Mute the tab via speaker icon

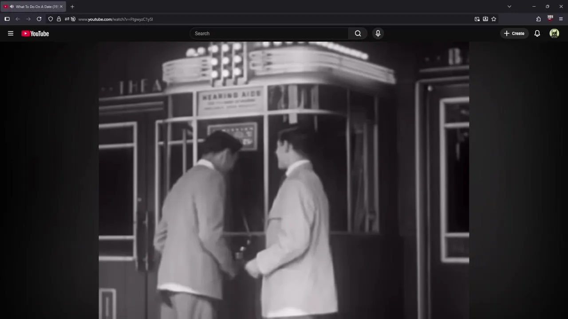tap(11, 7)
